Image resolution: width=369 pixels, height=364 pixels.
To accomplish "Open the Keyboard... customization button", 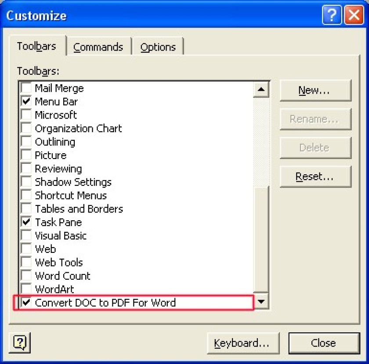I will coord(243,343).
